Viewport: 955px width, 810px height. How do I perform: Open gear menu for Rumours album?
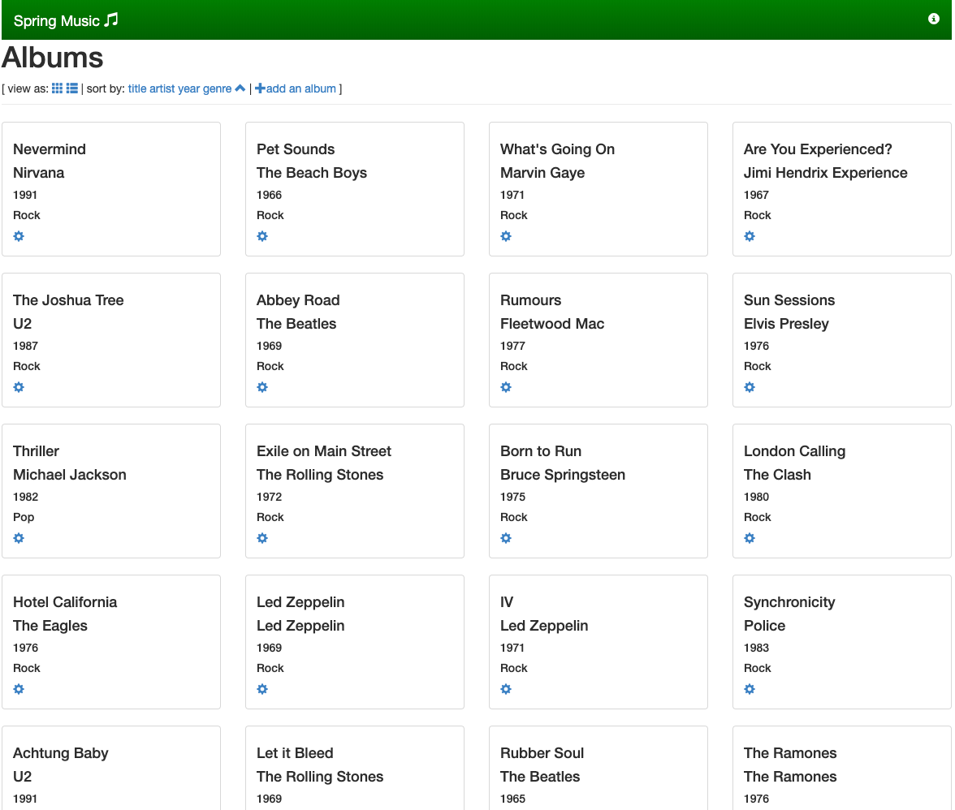click(506, 387)
